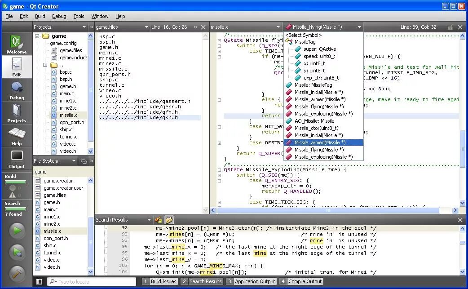Image resolution: width=468 pixels, height=289 pixels.
Task: Open the Application Output tab
Action: coord(251,281)
